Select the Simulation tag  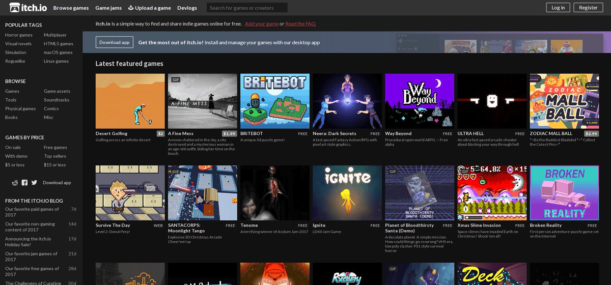15,52
